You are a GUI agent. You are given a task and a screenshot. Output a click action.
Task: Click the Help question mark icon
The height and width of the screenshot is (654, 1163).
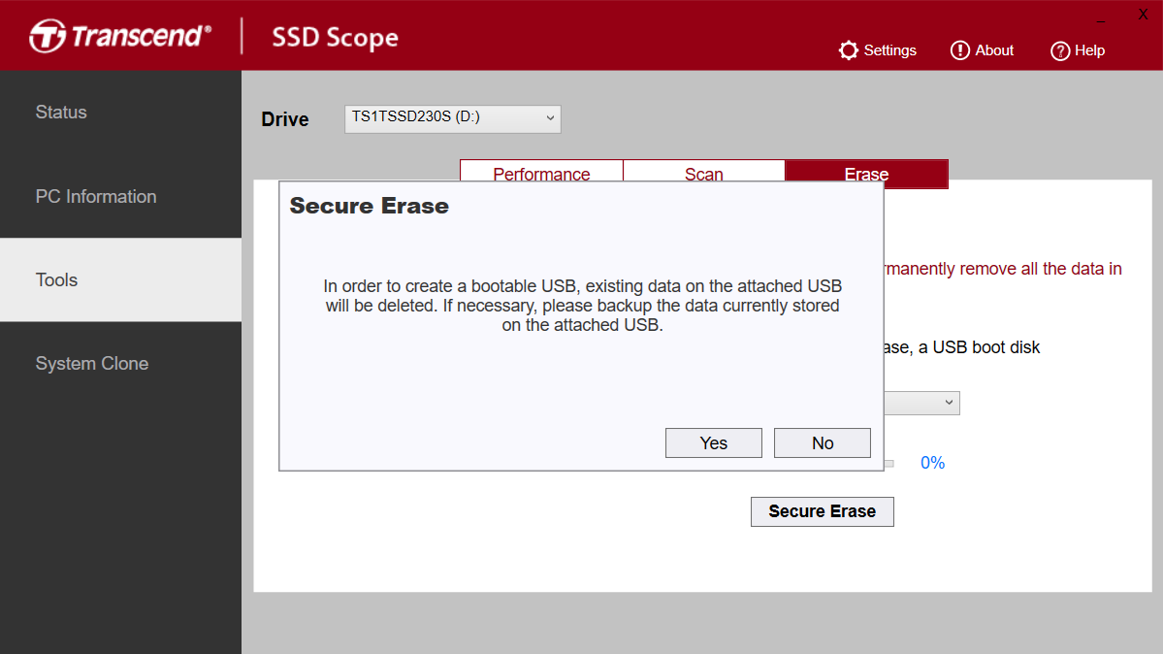click(1060, 50)
